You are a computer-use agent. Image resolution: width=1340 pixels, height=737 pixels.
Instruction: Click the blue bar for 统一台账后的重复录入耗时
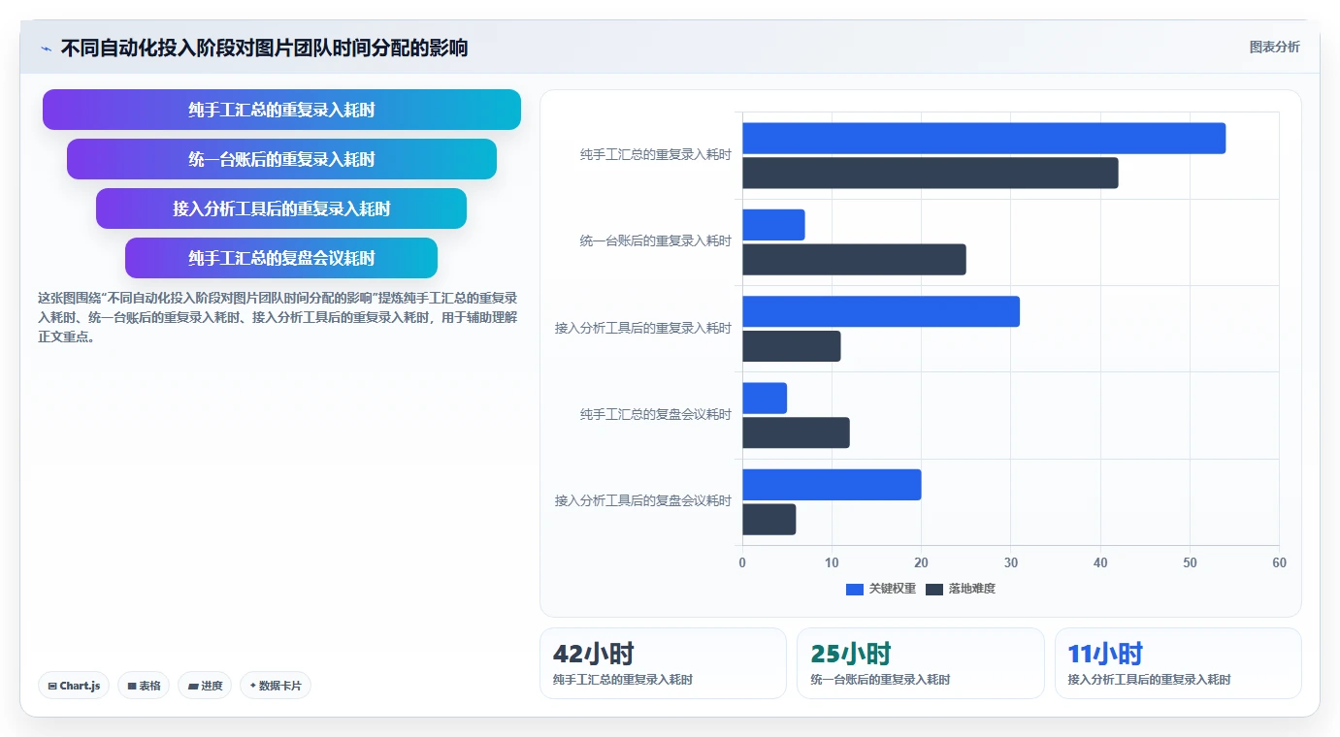pos(773,225)
